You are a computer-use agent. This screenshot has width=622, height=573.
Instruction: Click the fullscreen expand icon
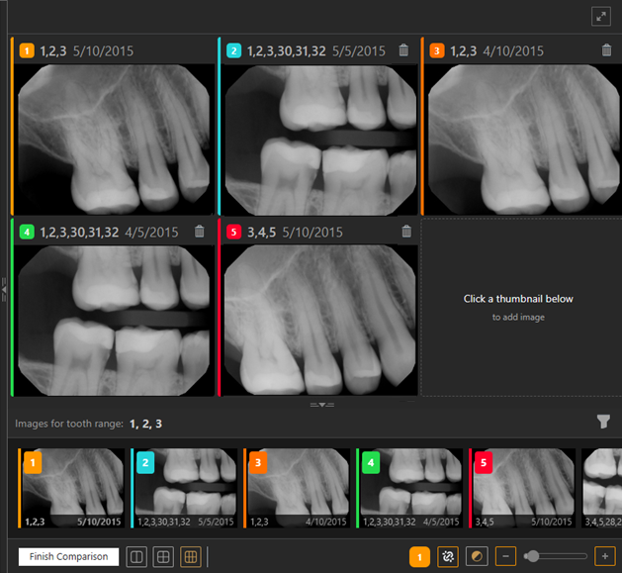(600, 16)
